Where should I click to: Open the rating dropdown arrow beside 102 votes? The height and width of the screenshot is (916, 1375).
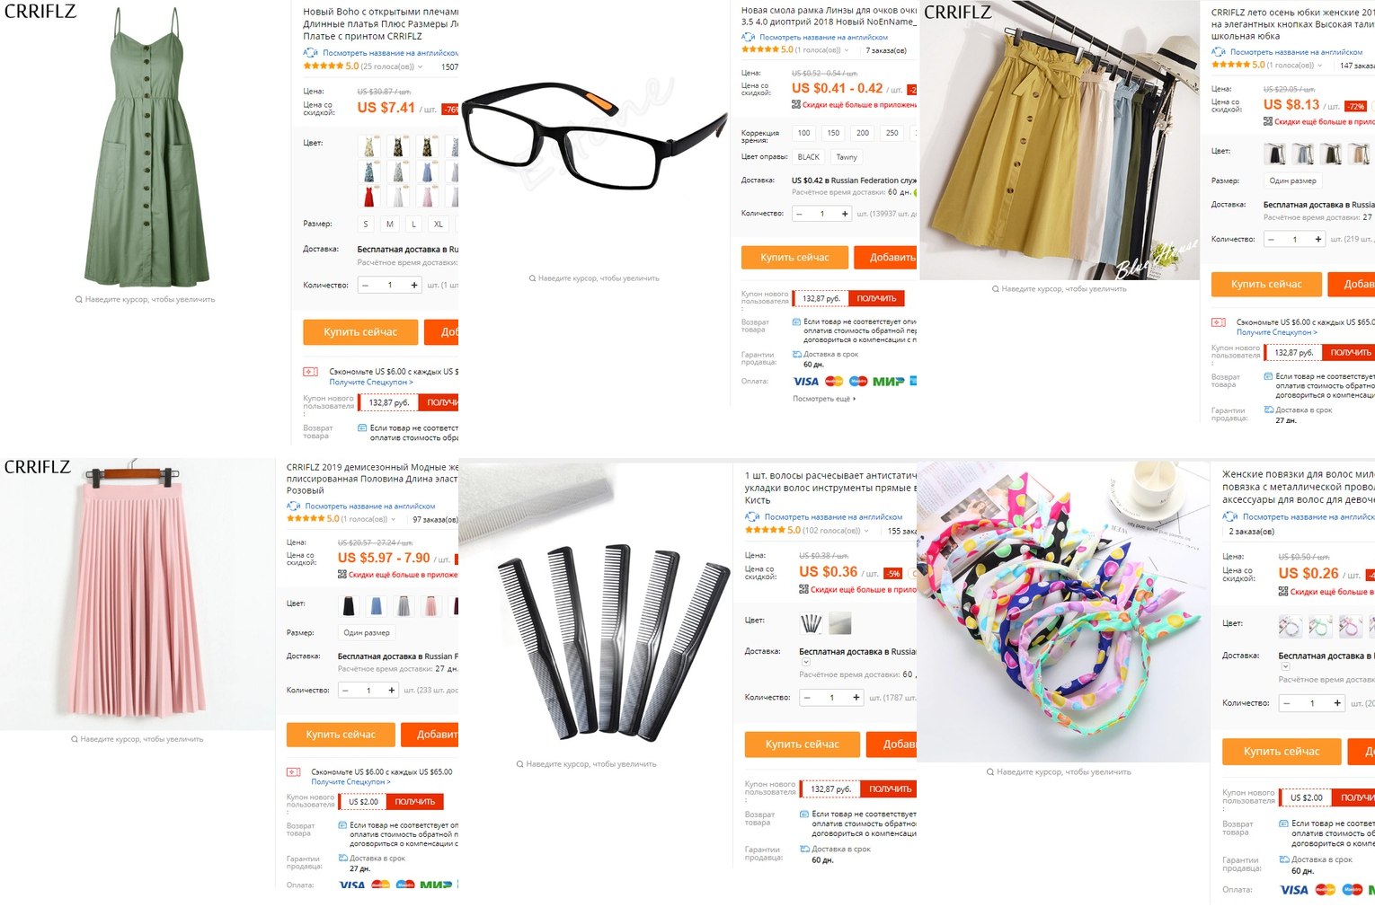coord(869,531)
